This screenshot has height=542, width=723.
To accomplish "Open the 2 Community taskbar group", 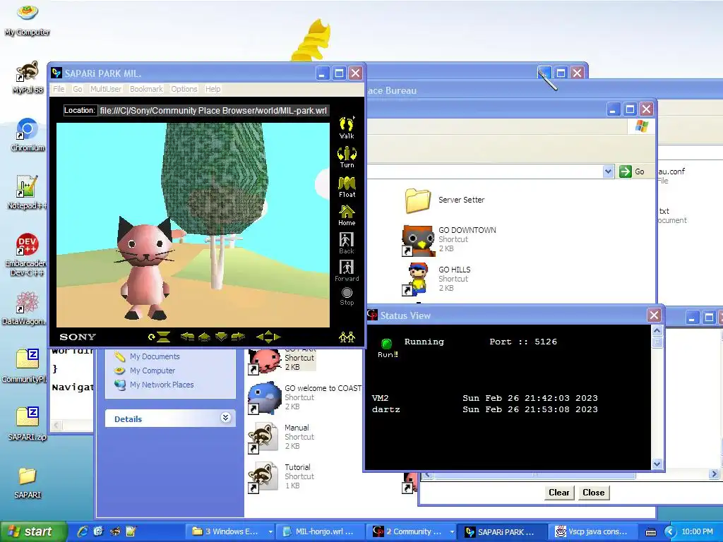I will point(412,531).
